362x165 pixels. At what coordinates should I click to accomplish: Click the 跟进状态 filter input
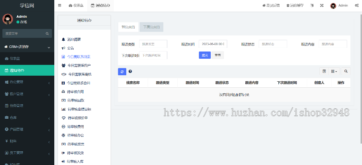pos(273,44)
